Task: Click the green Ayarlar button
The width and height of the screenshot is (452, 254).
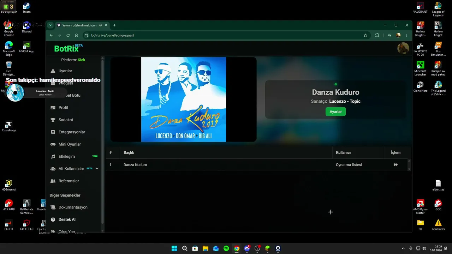Action: click(335, 111)
